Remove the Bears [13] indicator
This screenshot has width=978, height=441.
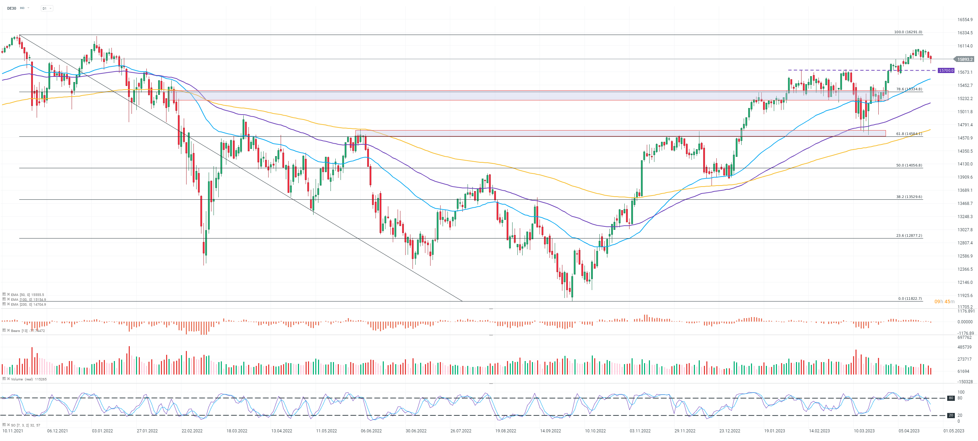[x=8, y=331]
